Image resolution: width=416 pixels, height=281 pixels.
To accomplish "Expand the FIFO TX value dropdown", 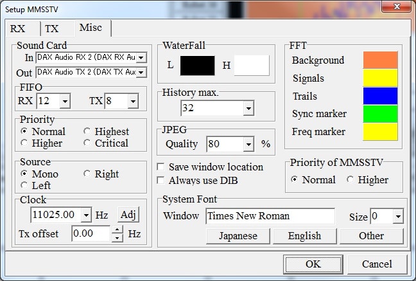I will 133,101.
